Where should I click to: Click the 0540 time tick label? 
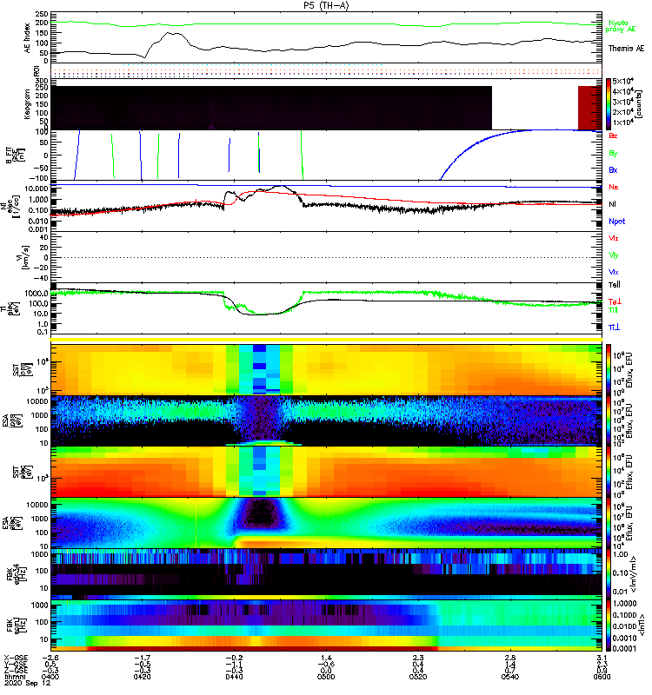[x=510, y=677]
